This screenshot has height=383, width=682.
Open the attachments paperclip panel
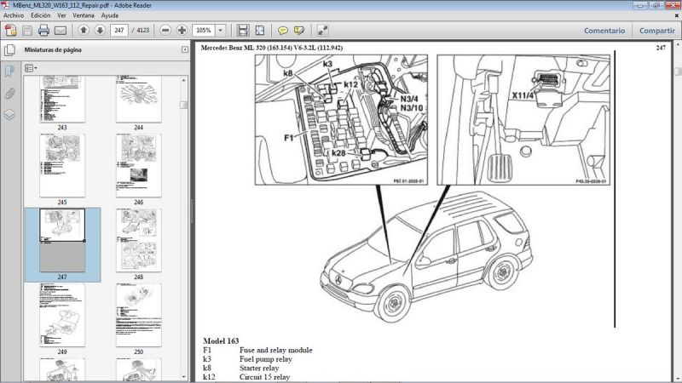[x=9, y=93]
